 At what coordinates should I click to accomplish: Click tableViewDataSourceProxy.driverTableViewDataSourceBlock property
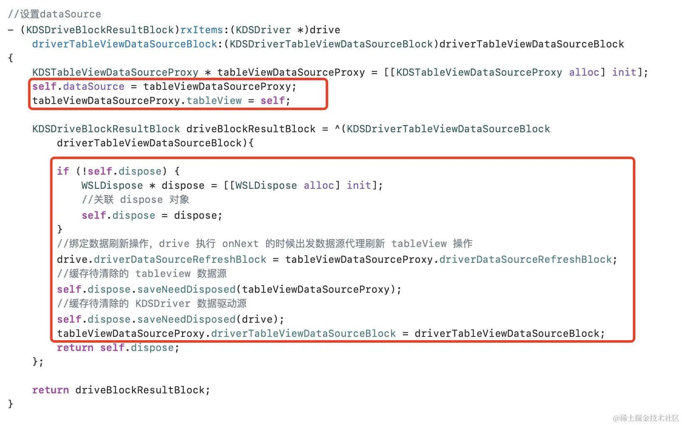(226, 334)
